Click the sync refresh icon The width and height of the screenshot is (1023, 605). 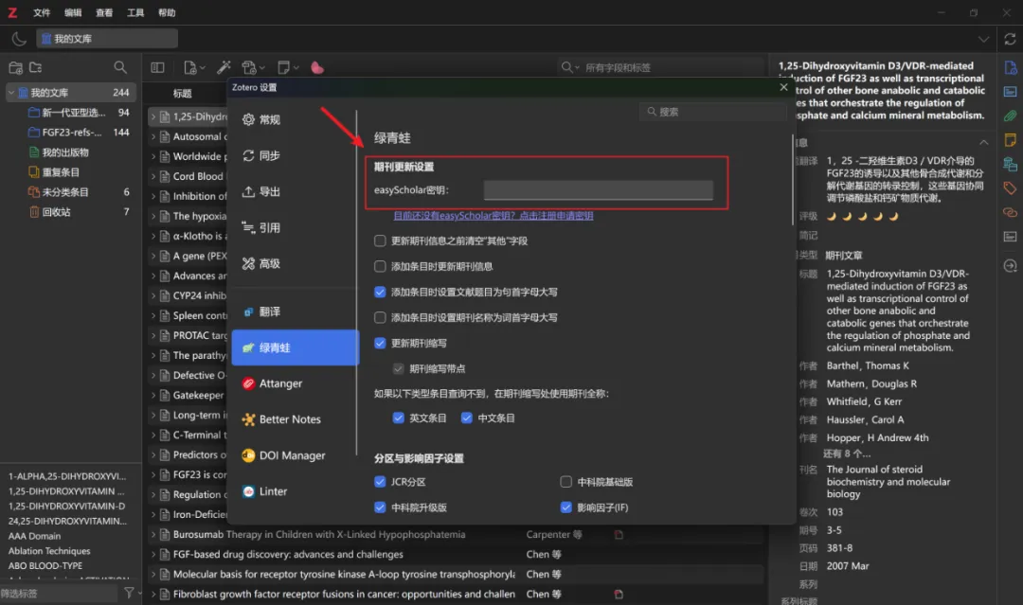point(1010,39)
